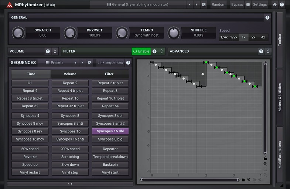This screenshot has width=290, height=189.
Task: Randomize the Sequences preset with the dice icon
Action: [89, 63]
